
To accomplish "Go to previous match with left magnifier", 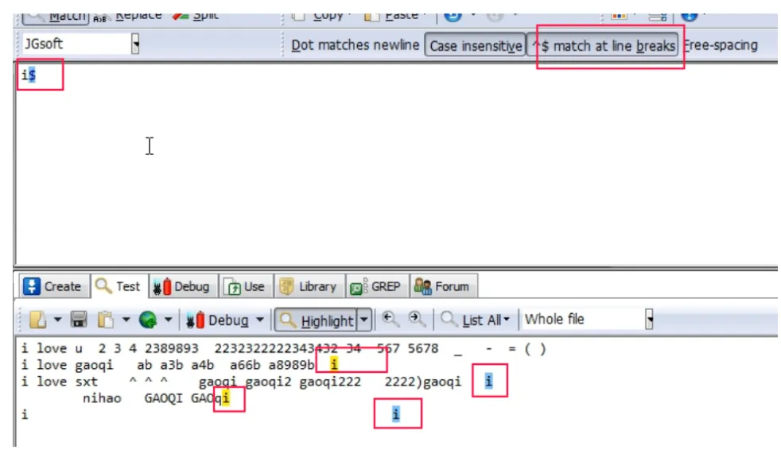I will click(x=390, y=319).
